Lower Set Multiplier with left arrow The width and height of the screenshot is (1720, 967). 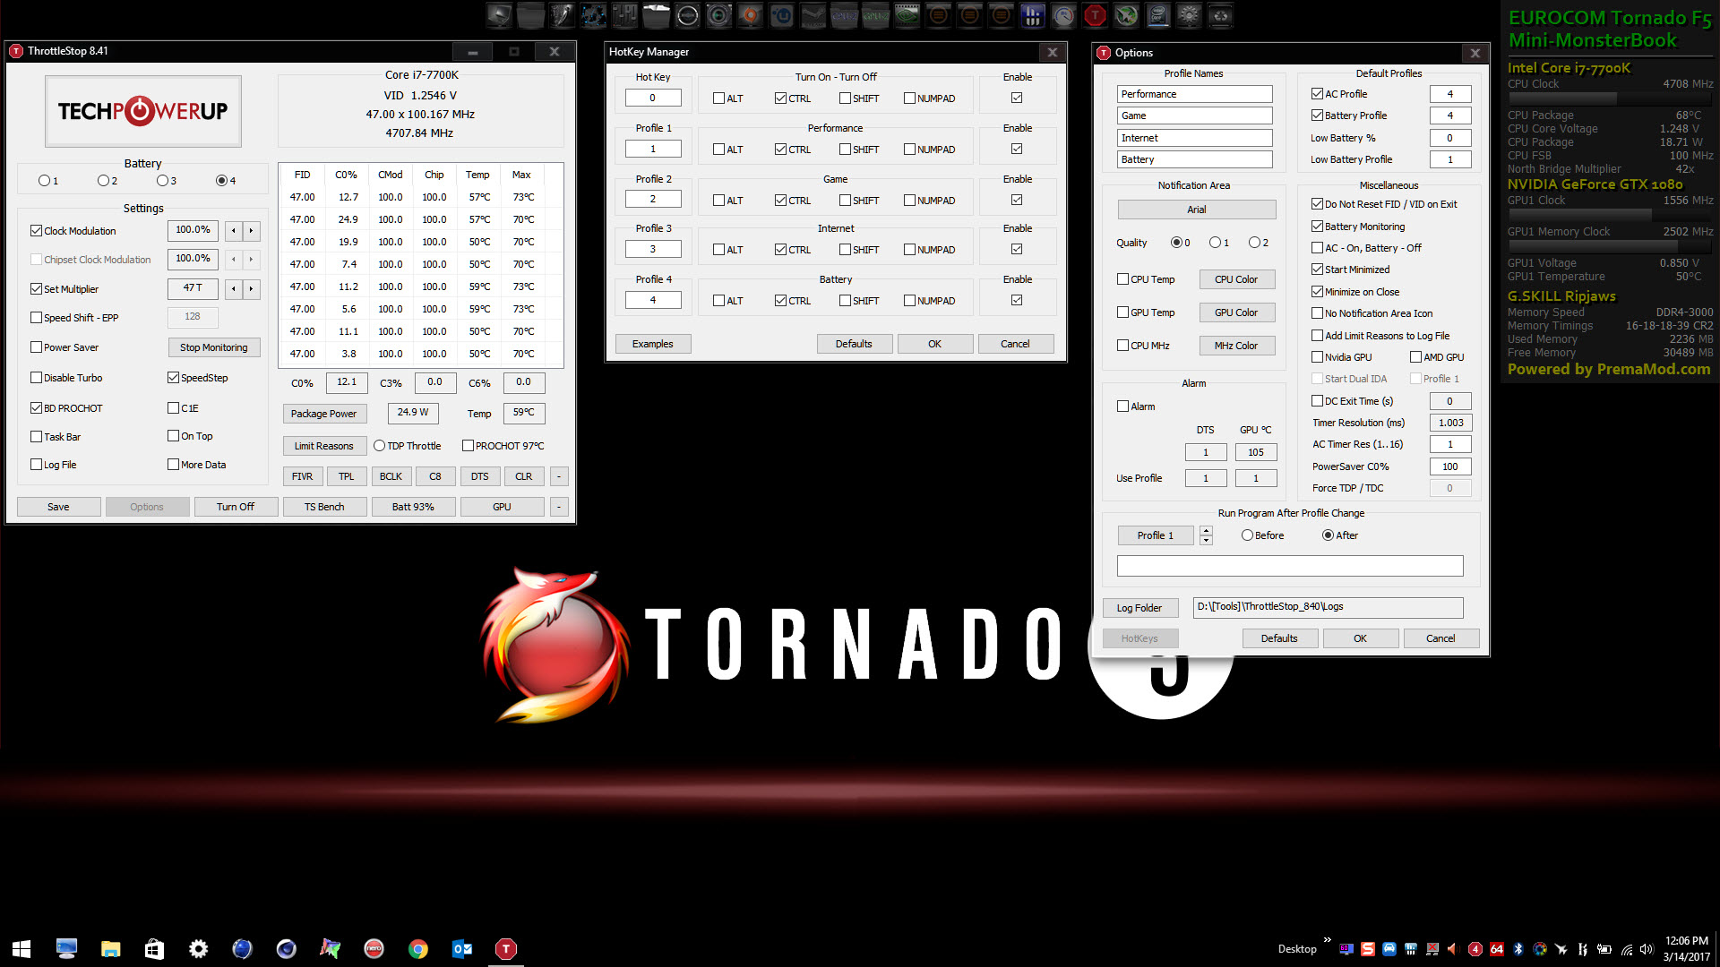click(x=234, y=289)
